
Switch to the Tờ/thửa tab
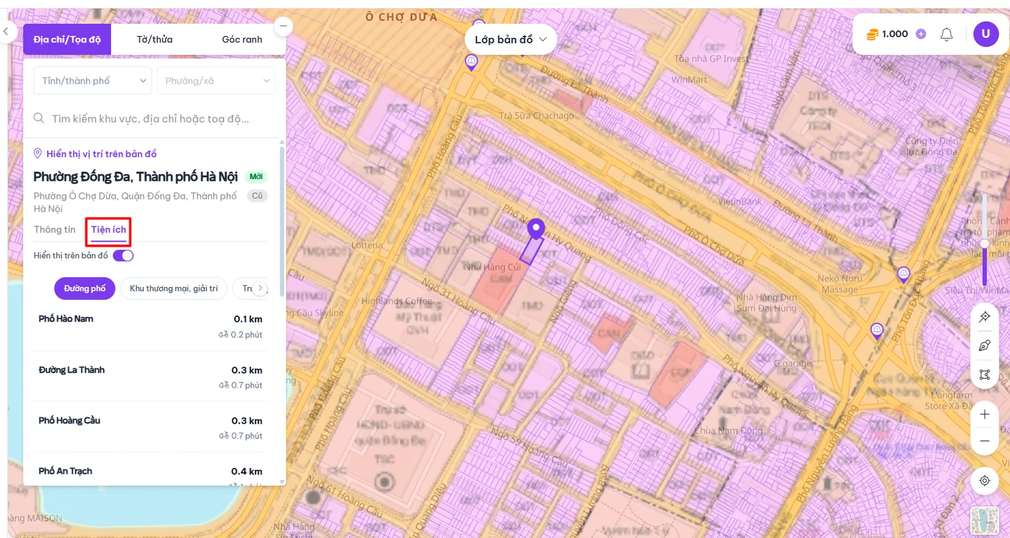[x=155, y=39]
